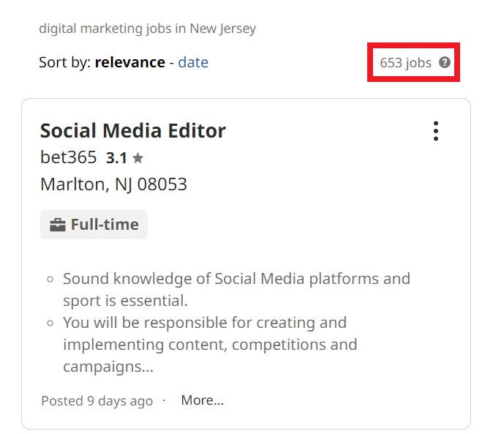
Task: Open the job count help icon
Action: (445, 62)
